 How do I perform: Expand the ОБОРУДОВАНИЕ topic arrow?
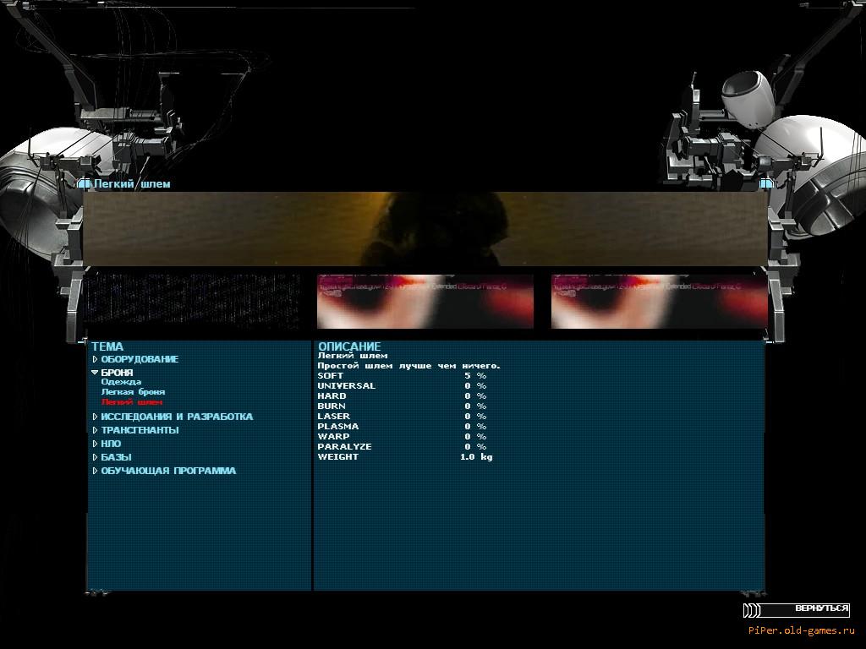click(x=96, y=359)
